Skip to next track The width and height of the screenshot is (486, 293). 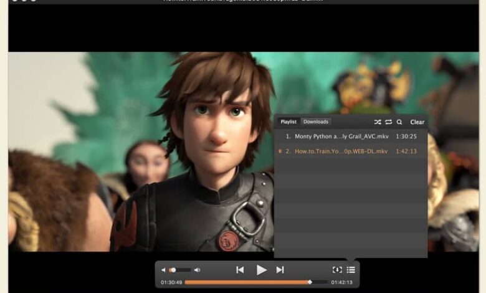point(280,270)
